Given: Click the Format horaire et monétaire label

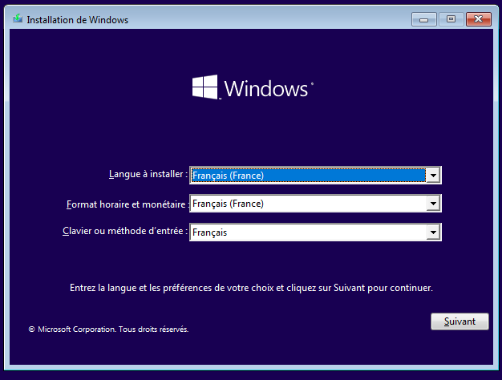Looking at the screenshot, I should pos(127,204).
